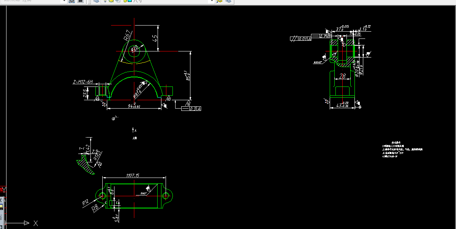Click Make Object's Layer Current icon

[x=219, y=1]
